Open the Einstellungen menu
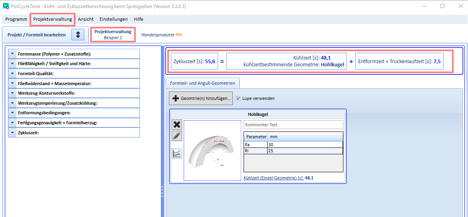This screenshot has height=217, width=468. pyautogui.click(x=113, y=19)
